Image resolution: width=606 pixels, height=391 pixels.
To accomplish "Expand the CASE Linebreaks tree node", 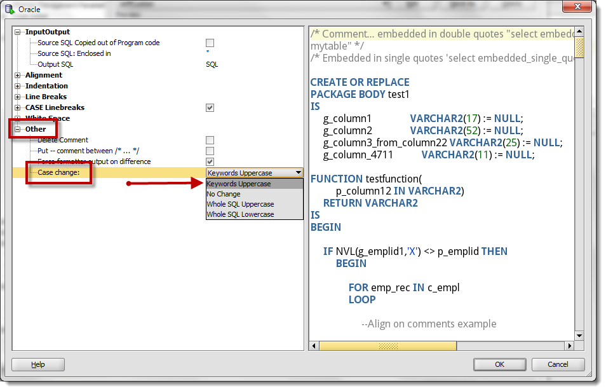I will click(17, 108).
